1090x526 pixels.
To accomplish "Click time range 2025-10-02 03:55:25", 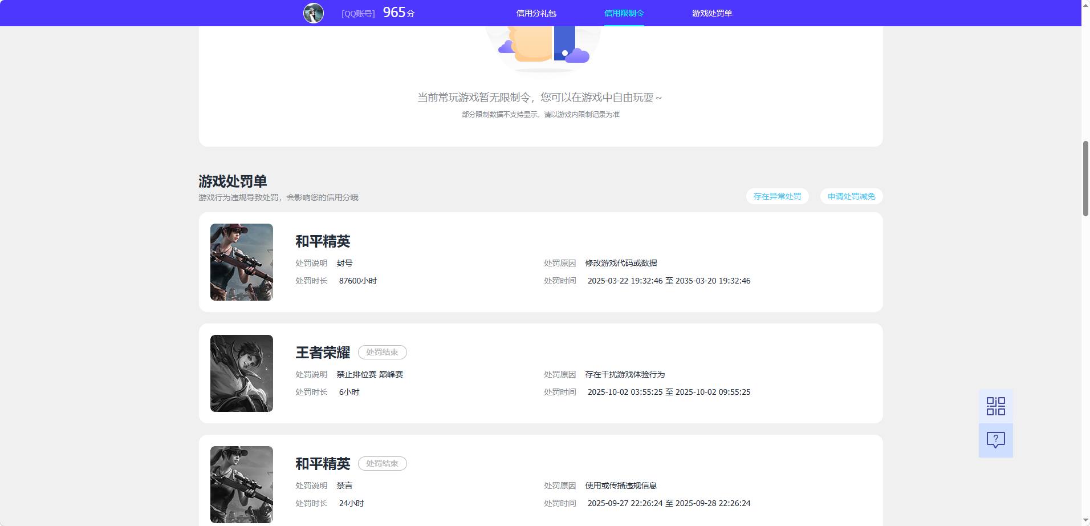I will coord(669,392).
